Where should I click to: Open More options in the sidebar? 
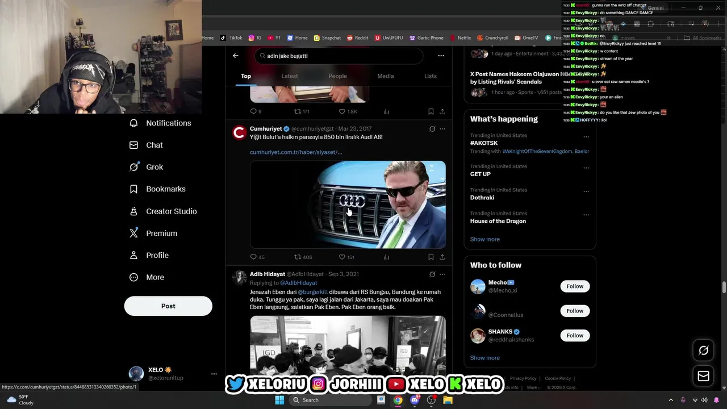point(147,277)
